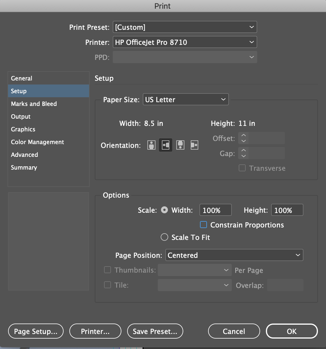Image resolution: width=326 pixels, height=349 pixels.
Task: Select the Width scale radio button
Action: pyautogui.click(x=164, y=210)
